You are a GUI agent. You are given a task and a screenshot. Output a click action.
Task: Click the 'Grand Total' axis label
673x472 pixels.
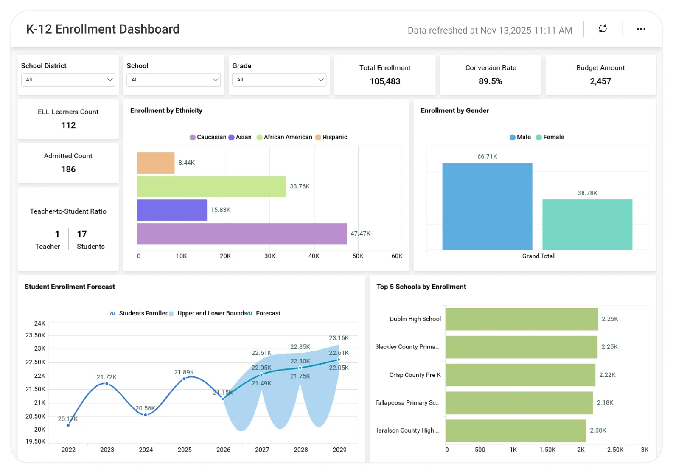(x=538, y=256)
